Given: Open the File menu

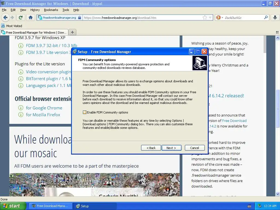Looking at the screenshot, I should tap(4, 10).
